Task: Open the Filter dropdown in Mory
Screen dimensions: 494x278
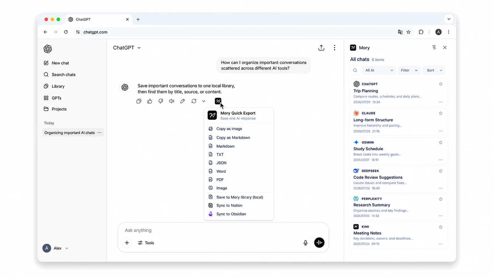Action: [x=409, y=70]
